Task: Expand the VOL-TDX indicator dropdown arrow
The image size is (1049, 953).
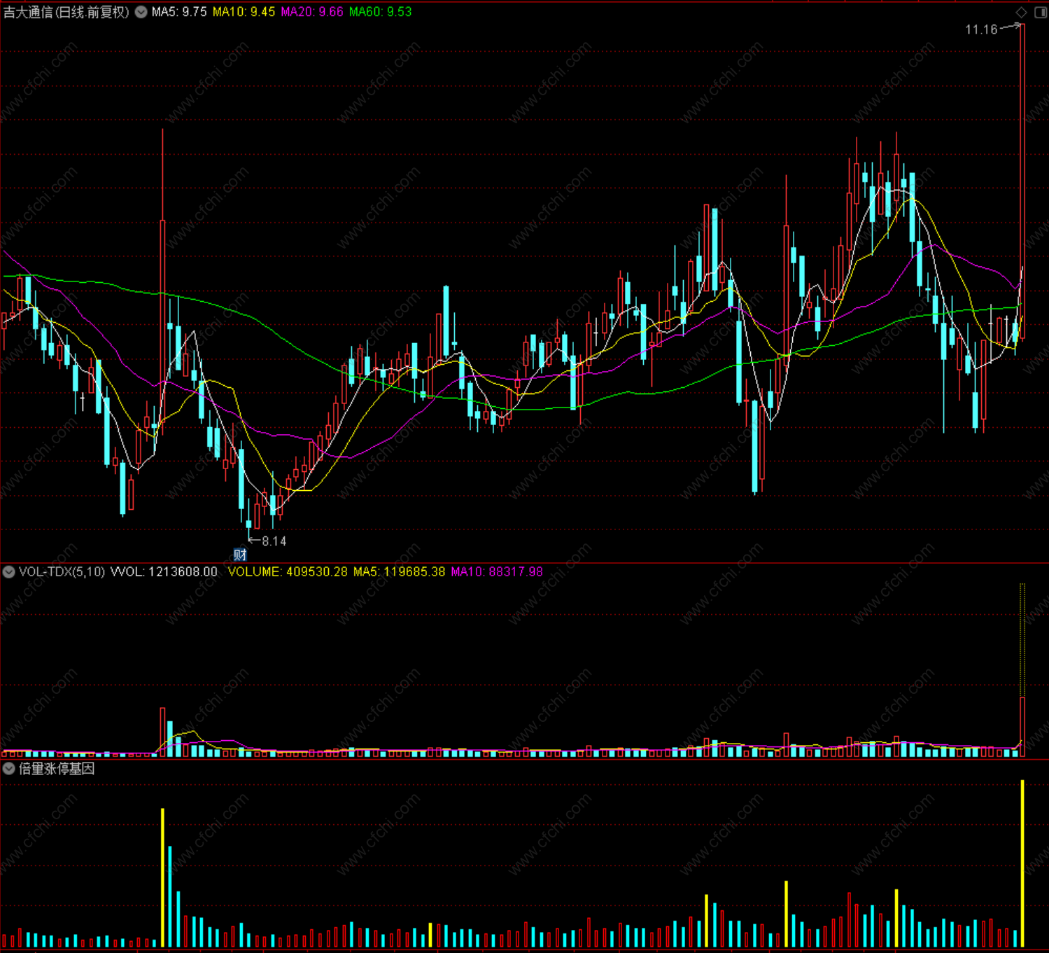Action: tap(9, 572)
